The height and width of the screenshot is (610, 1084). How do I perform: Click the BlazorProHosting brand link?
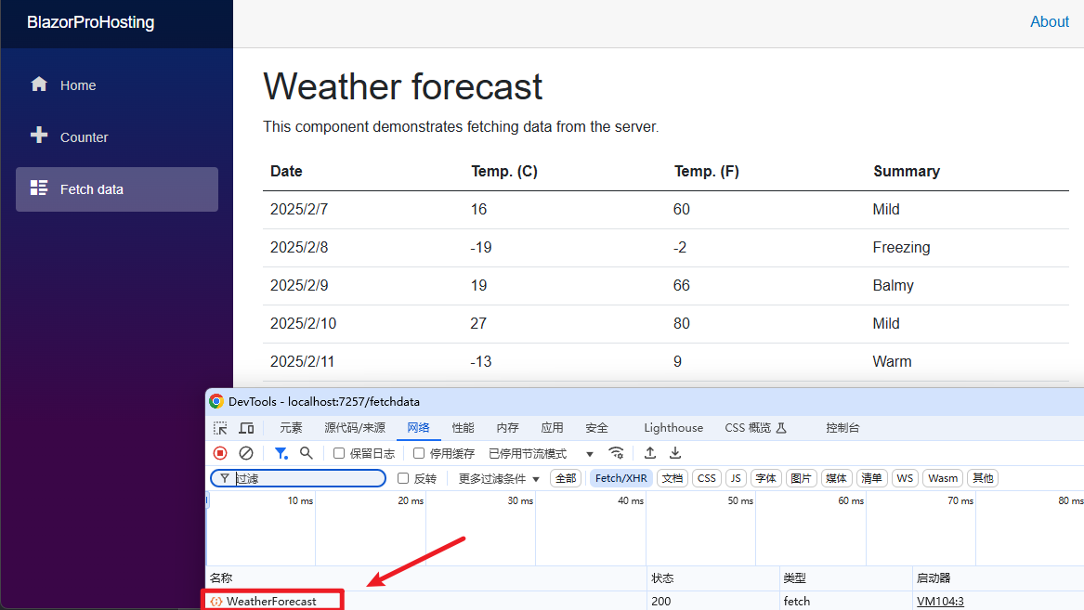(x=90, y=22)
